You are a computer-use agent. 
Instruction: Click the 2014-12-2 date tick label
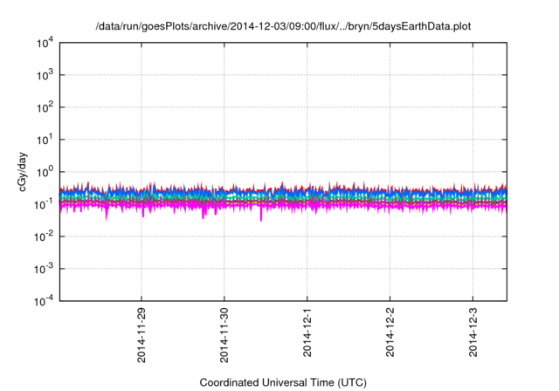click(x=390, y=333)
